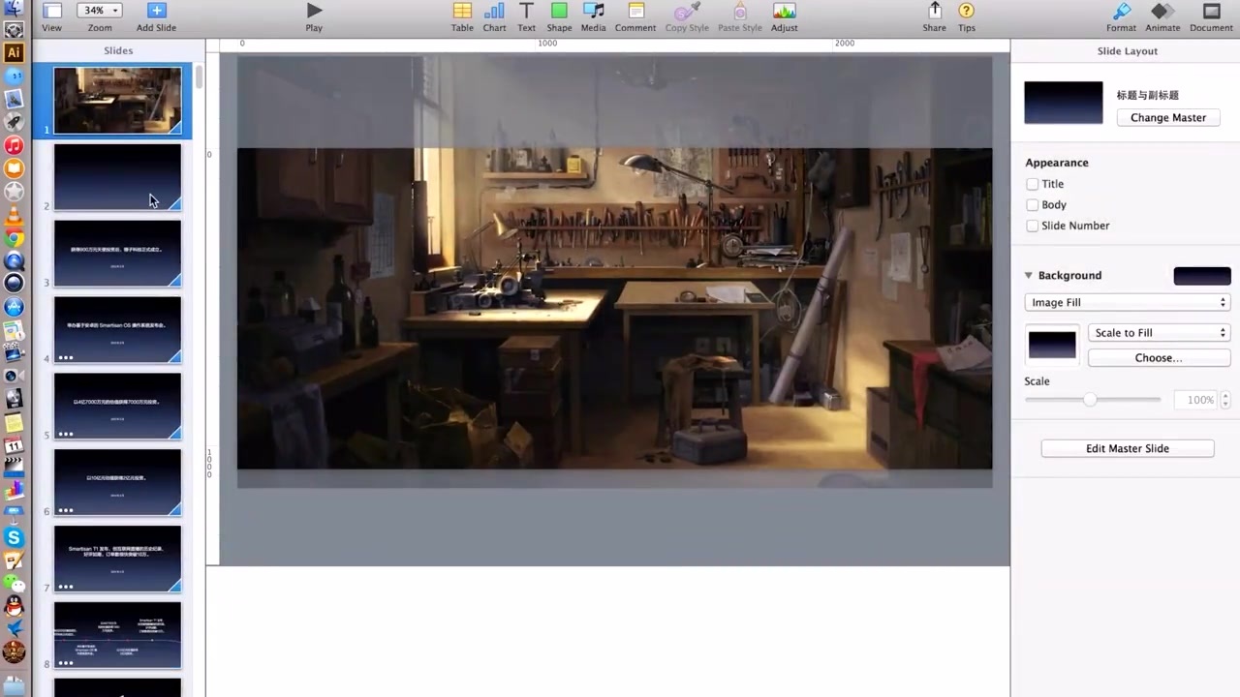The width and height of the screenshot is (1240, 697).
Task: Open iBooks from the Dock
Action: point(14,168)
